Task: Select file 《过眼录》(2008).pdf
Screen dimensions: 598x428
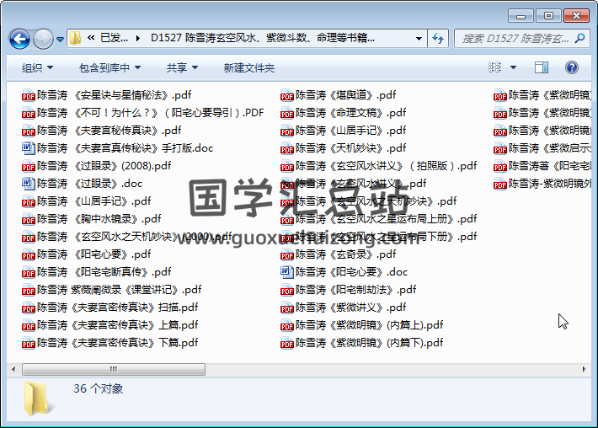Action: [x=97, y=166]
